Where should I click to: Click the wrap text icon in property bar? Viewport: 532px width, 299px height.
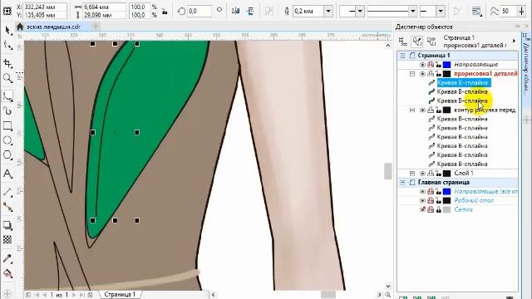pyautogui.click(x=476, y=11)
